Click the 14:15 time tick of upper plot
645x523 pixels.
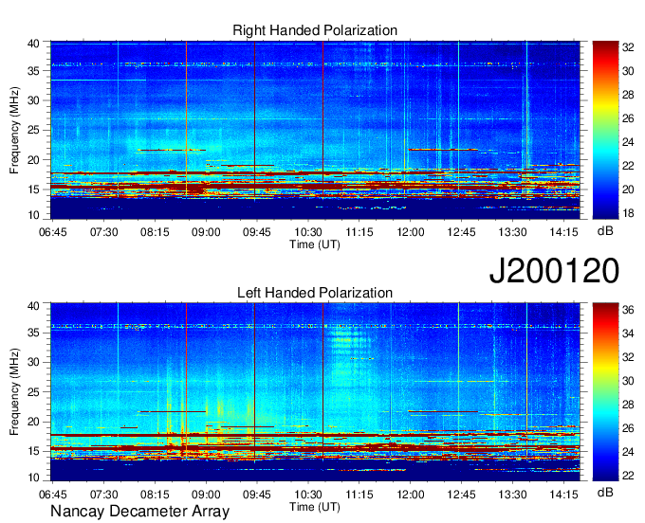[x=563, y=232]
